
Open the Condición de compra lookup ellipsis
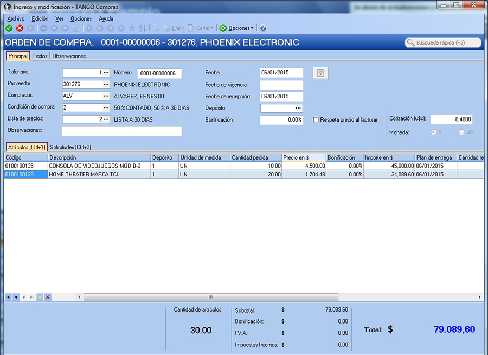point(106,107)
